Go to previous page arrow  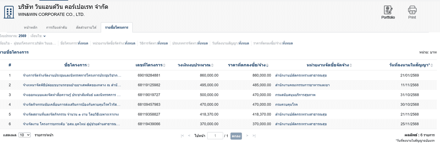[x=189, y=136]
